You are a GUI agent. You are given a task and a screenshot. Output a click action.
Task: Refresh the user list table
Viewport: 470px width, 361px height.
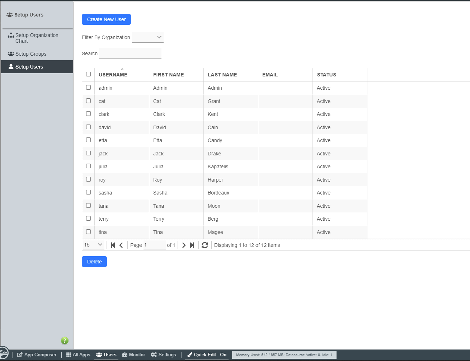tap(205, 245)
